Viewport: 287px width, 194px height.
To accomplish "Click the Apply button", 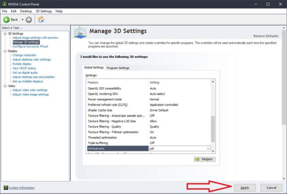I will coord(245,188).
